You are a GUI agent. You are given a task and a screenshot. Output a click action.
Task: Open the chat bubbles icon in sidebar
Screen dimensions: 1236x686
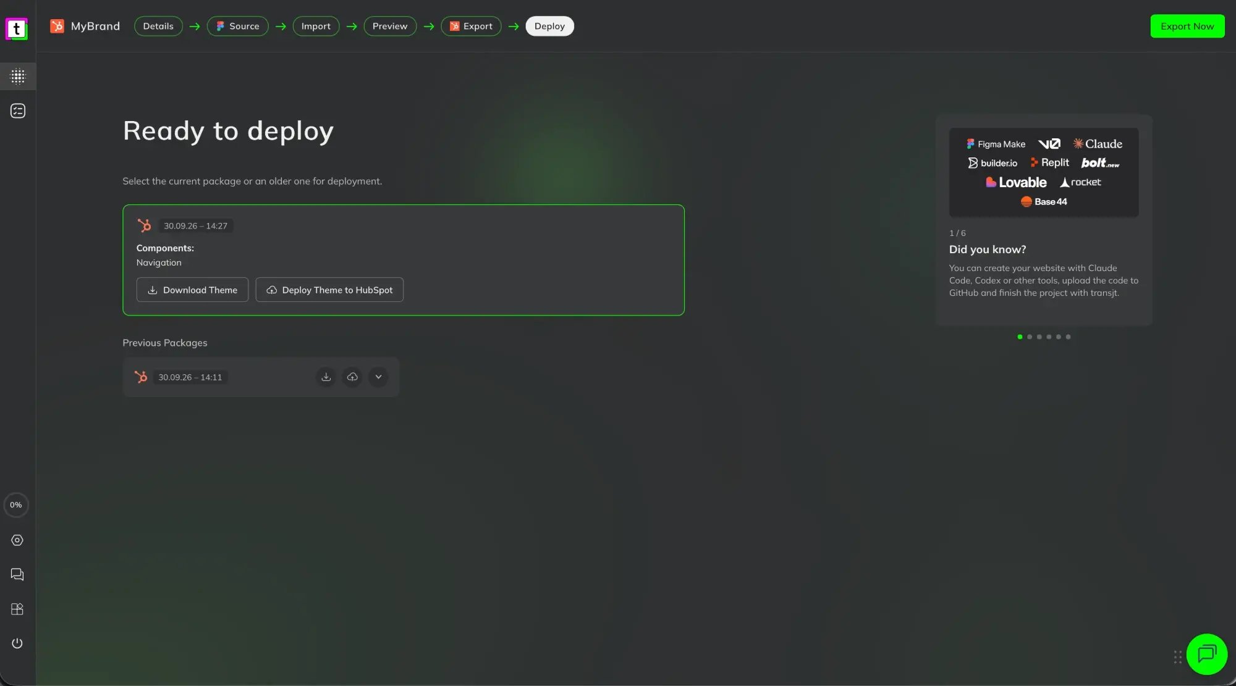17,574
